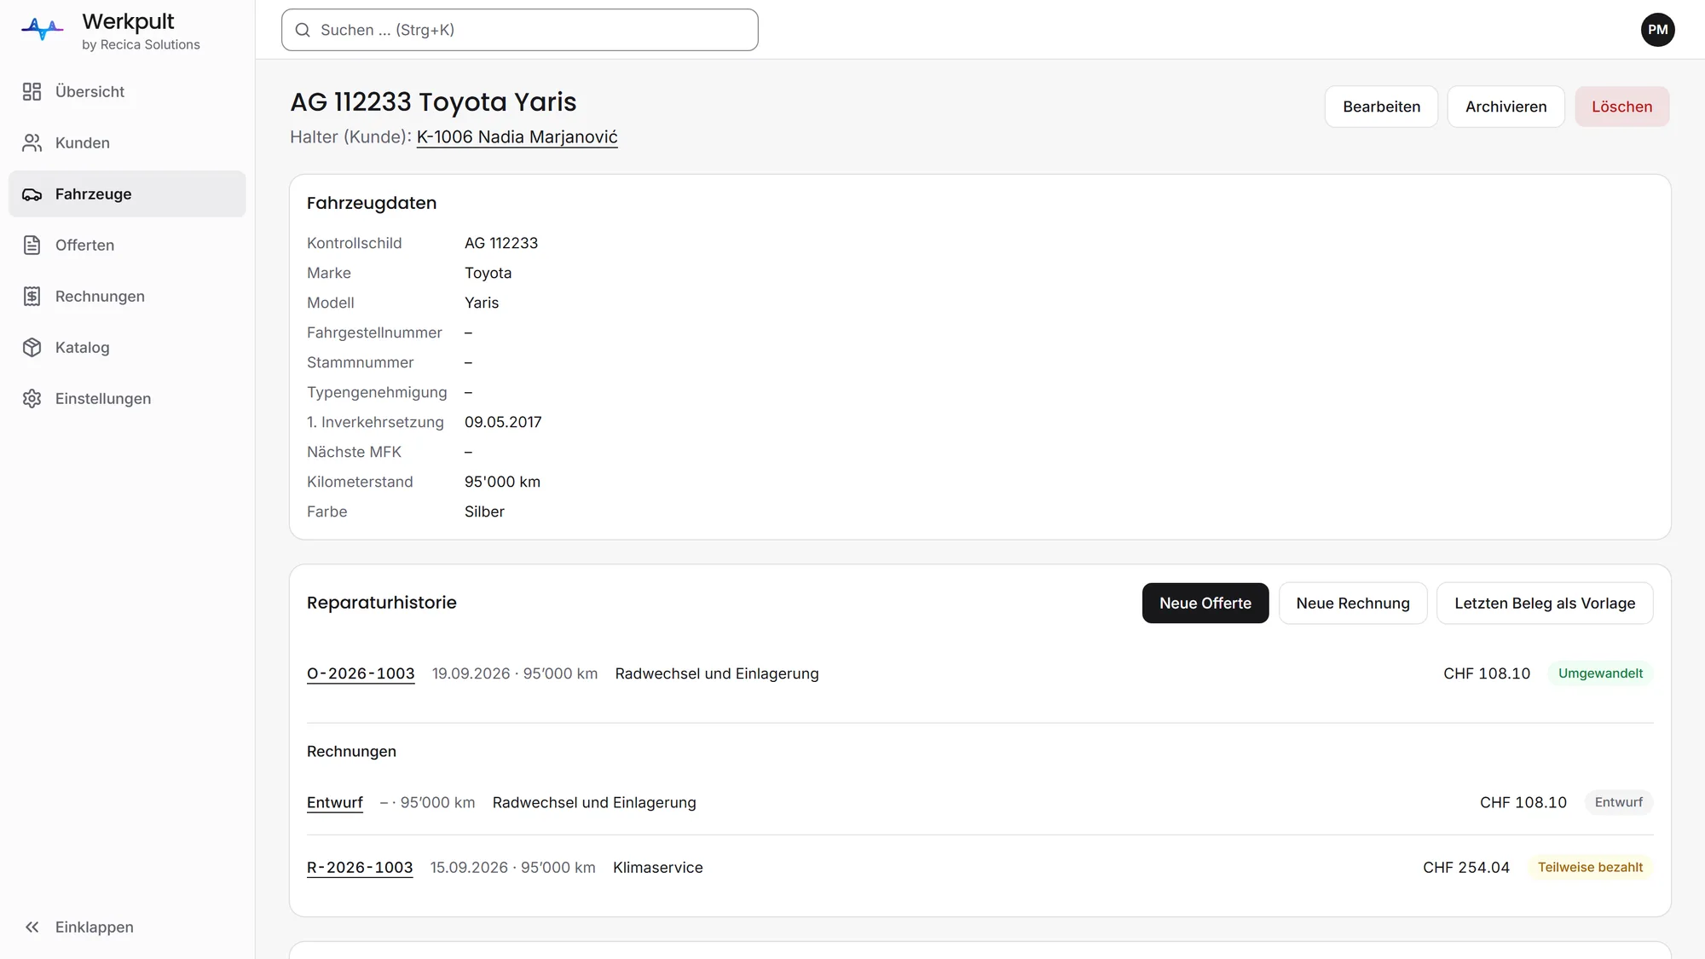Click the Klimaservice description text
This screenshot has height=959, width=1705.
tap(657, 867)
